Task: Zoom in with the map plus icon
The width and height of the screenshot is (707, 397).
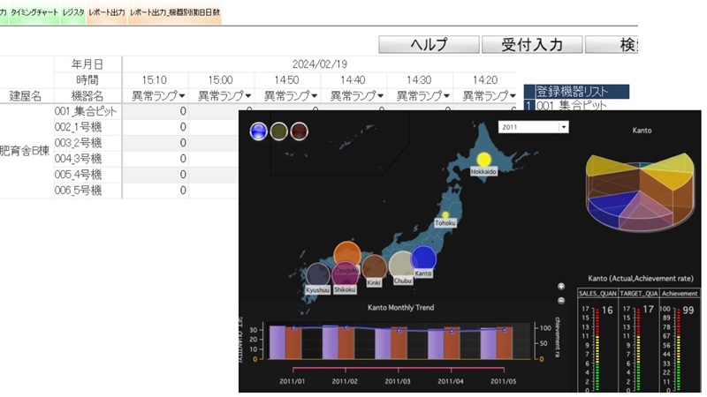Action: [x=560, y=287]
